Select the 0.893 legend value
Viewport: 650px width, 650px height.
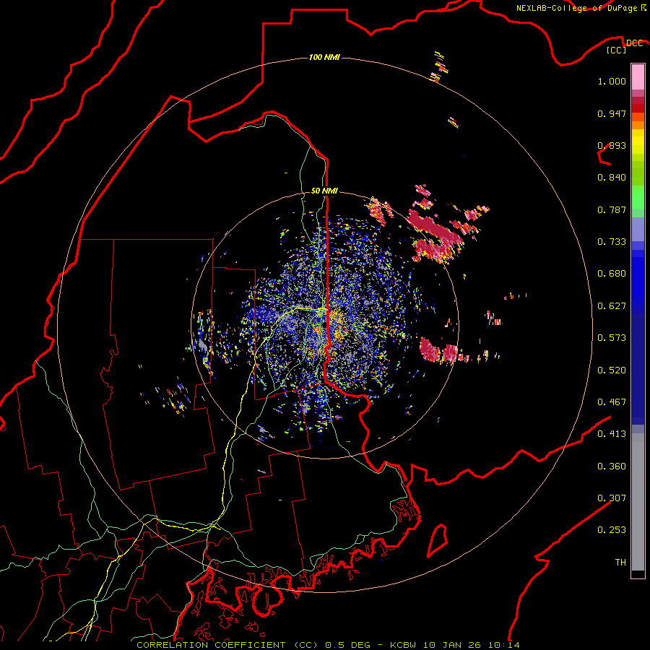(612, 145)
